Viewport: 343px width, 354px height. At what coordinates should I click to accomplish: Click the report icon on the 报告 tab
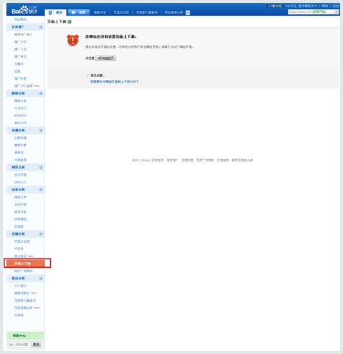pyautogui.click(x=50, y=13)
